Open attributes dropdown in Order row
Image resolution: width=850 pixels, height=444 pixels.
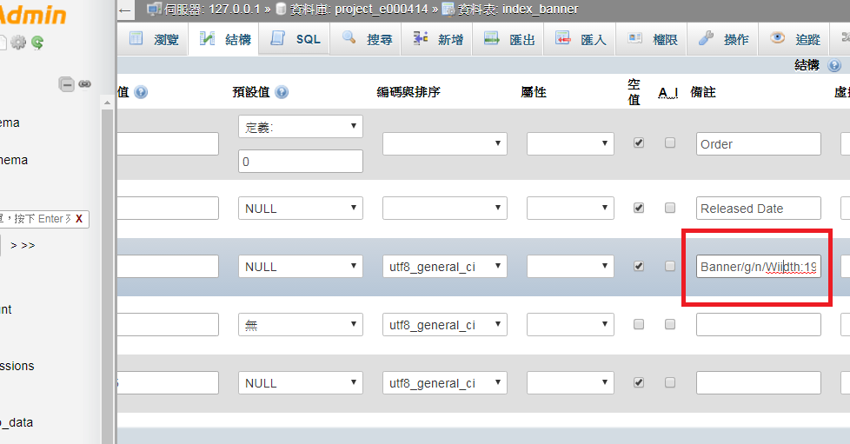point(570,143)
